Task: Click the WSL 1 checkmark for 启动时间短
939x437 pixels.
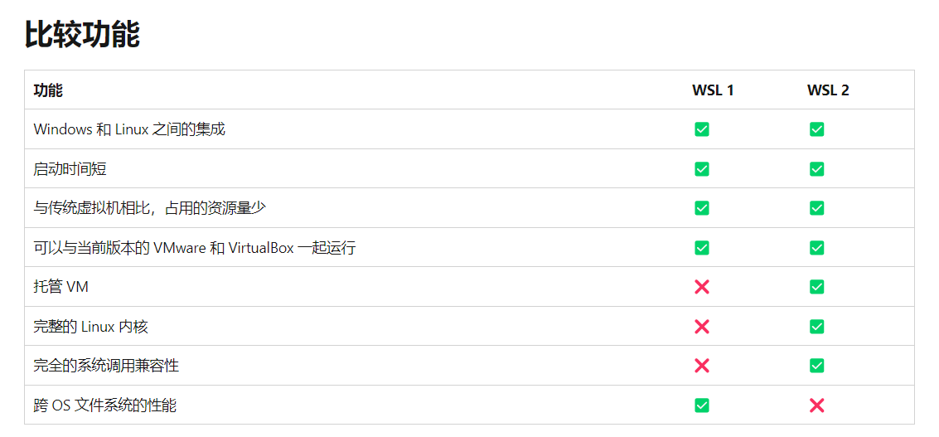Action: coord(702,169)
